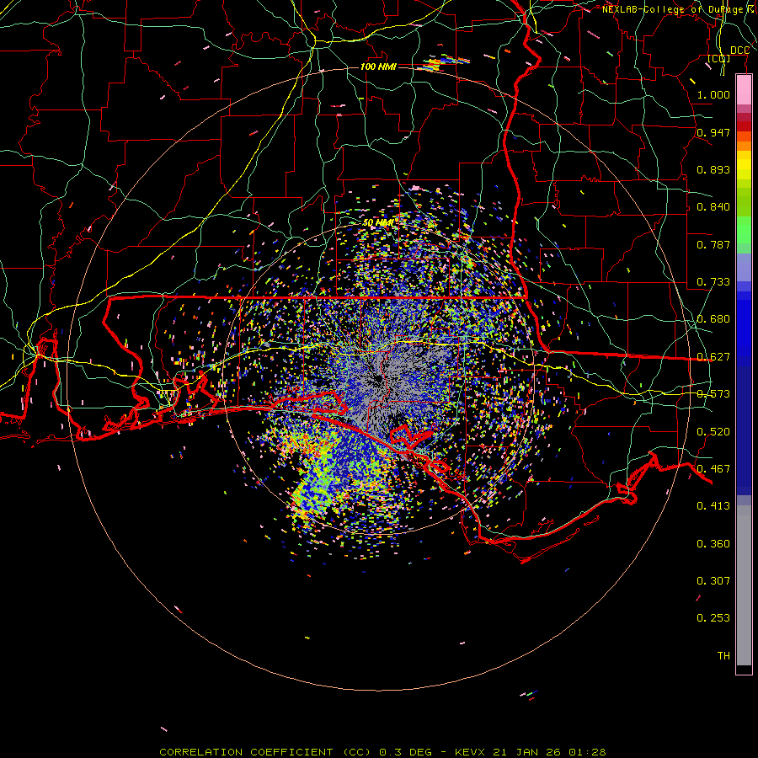Click the [CC] units label
758x758 pixels.
tap(719, 58)
